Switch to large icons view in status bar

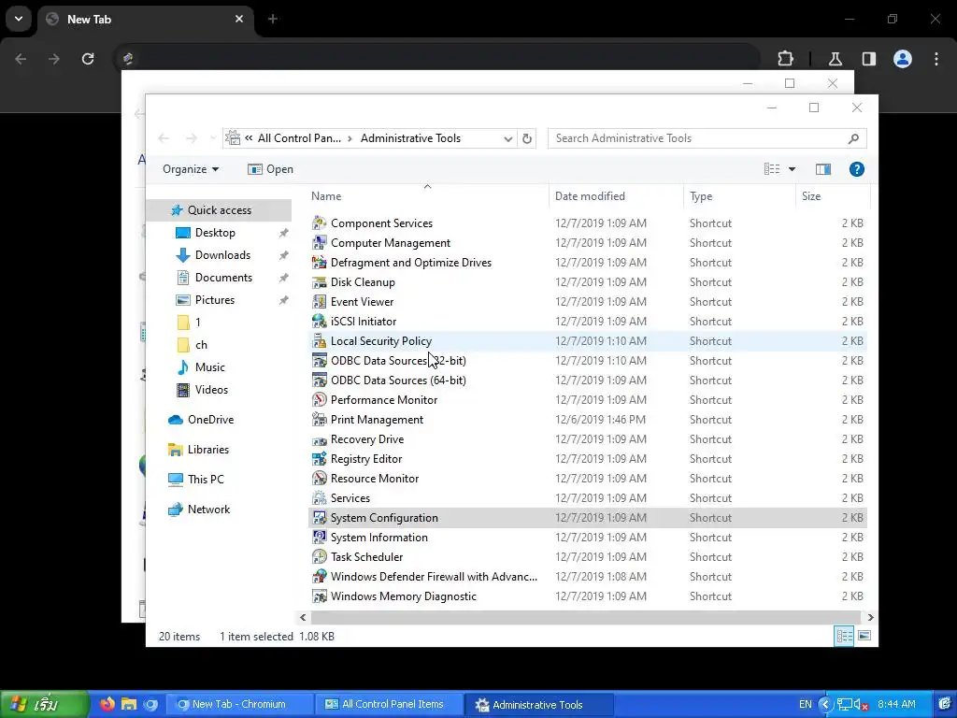[864, 636]
